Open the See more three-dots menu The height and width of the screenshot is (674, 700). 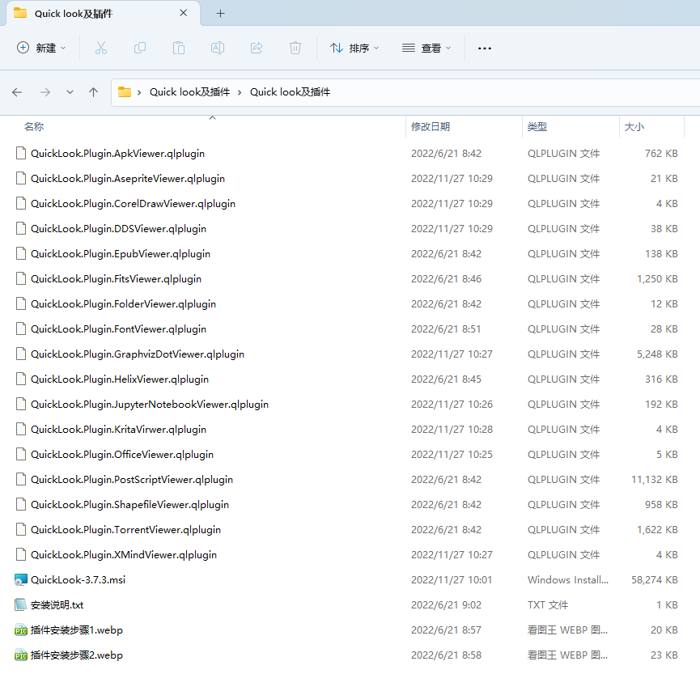click(485, 49)
